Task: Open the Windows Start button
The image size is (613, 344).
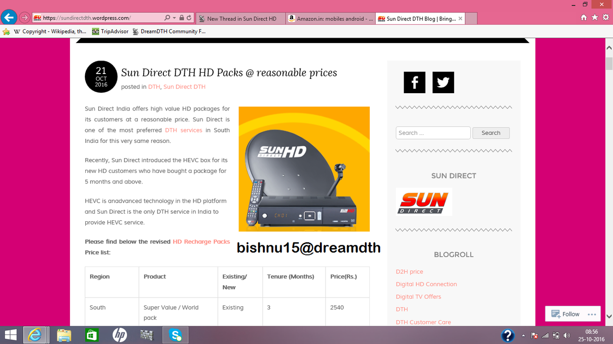Action: pyautogui.click(x=11, y=335)
